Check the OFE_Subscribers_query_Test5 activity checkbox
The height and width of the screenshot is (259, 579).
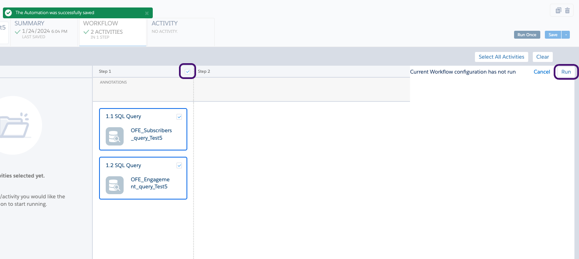(x=179, y=117)
